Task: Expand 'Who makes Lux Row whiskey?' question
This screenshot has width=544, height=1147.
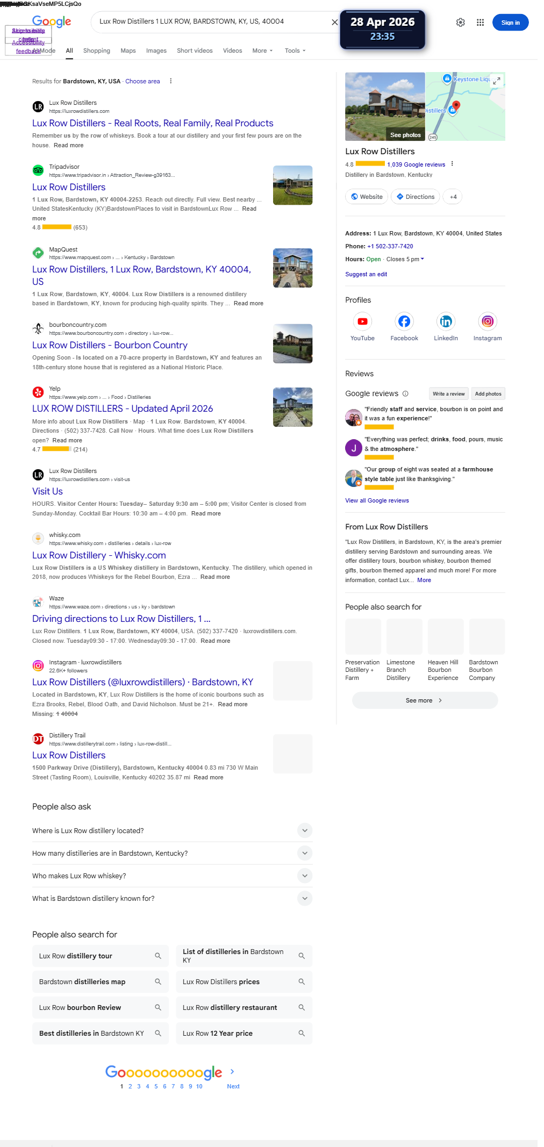Action: pos(172,876)
